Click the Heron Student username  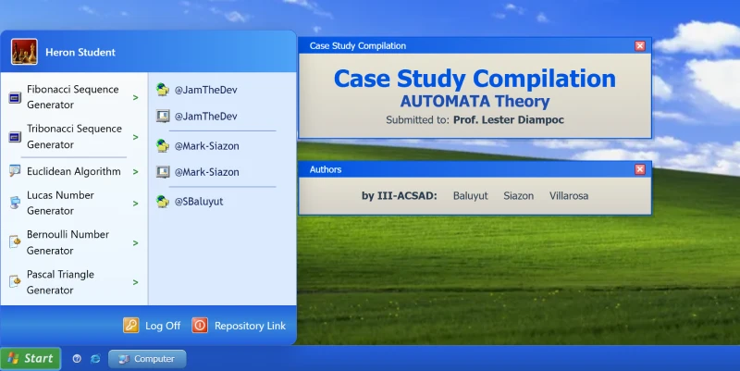[x=80, y=52]
